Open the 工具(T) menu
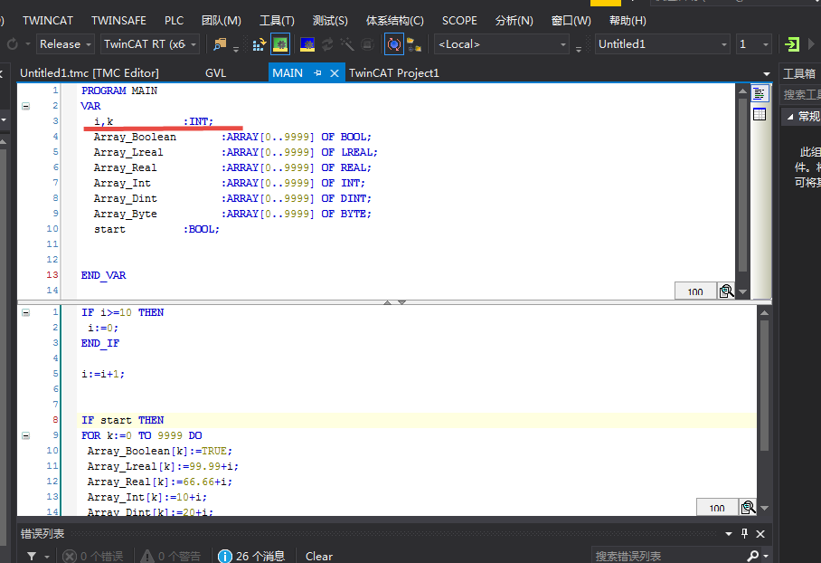The width and height of the screenshot is (821, 563). [x=277, y=20]
